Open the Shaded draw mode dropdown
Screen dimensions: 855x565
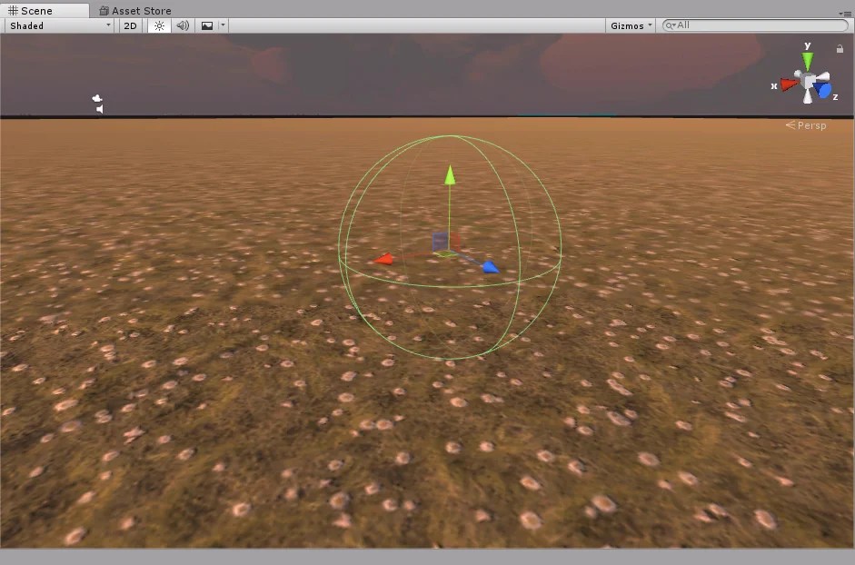click(56, 25)
